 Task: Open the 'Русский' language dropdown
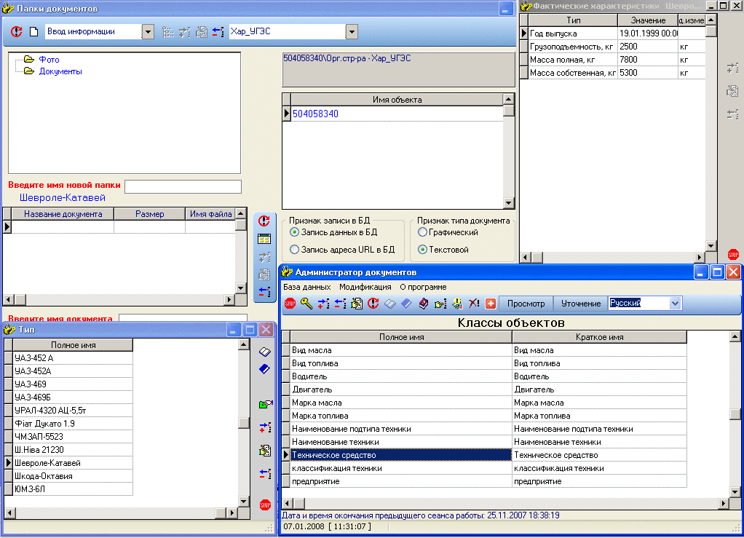(675, 304)
